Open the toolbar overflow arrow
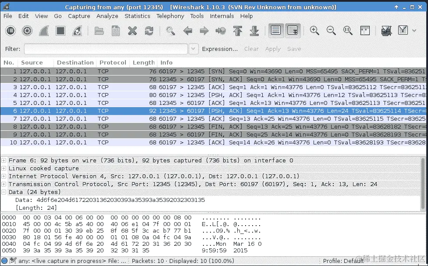This screenshot has height=266, width=428. coord(414,31)
